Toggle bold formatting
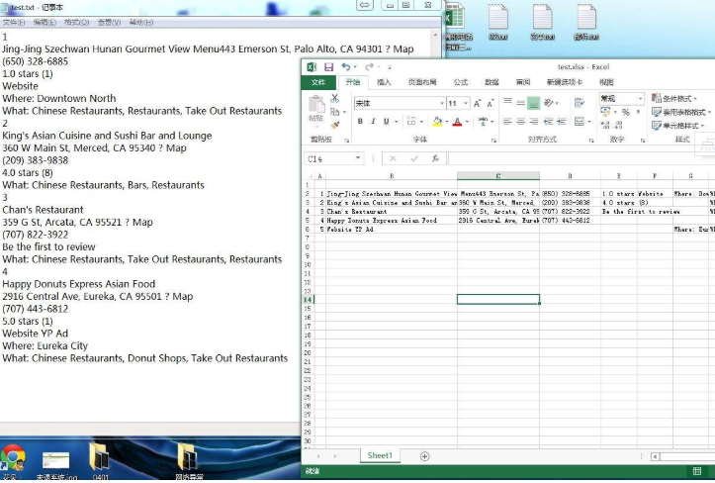This screenshot has width=715, height=483. pyautogui.click(x=360, y=122)
